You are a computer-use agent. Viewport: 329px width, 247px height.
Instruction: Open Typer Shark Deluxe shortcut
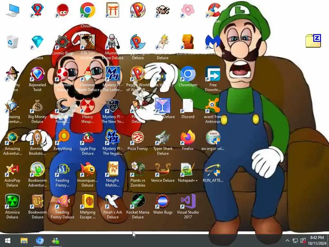click(163, 138)
